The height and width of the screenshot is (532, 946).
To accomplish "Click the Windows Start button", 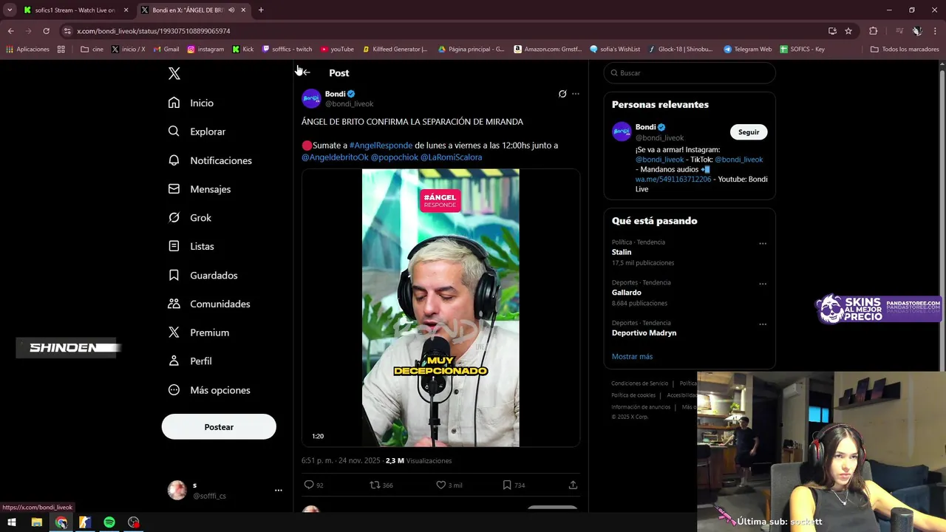I will [x=12, y=522].
